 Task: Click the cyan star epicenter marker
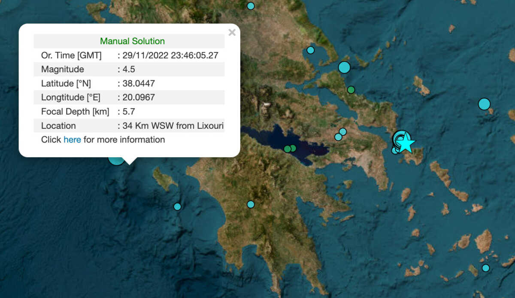tap(406, 144)
